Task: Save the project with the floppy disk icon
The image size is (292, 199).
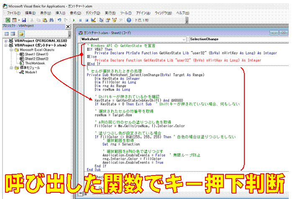Action: pos(24,20)
